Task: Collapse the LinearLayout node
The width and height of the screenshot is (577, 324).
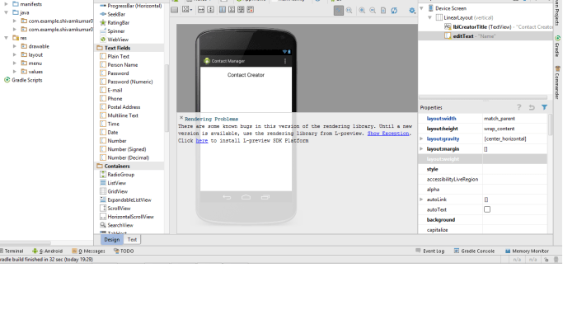Action: click(429, 17)
